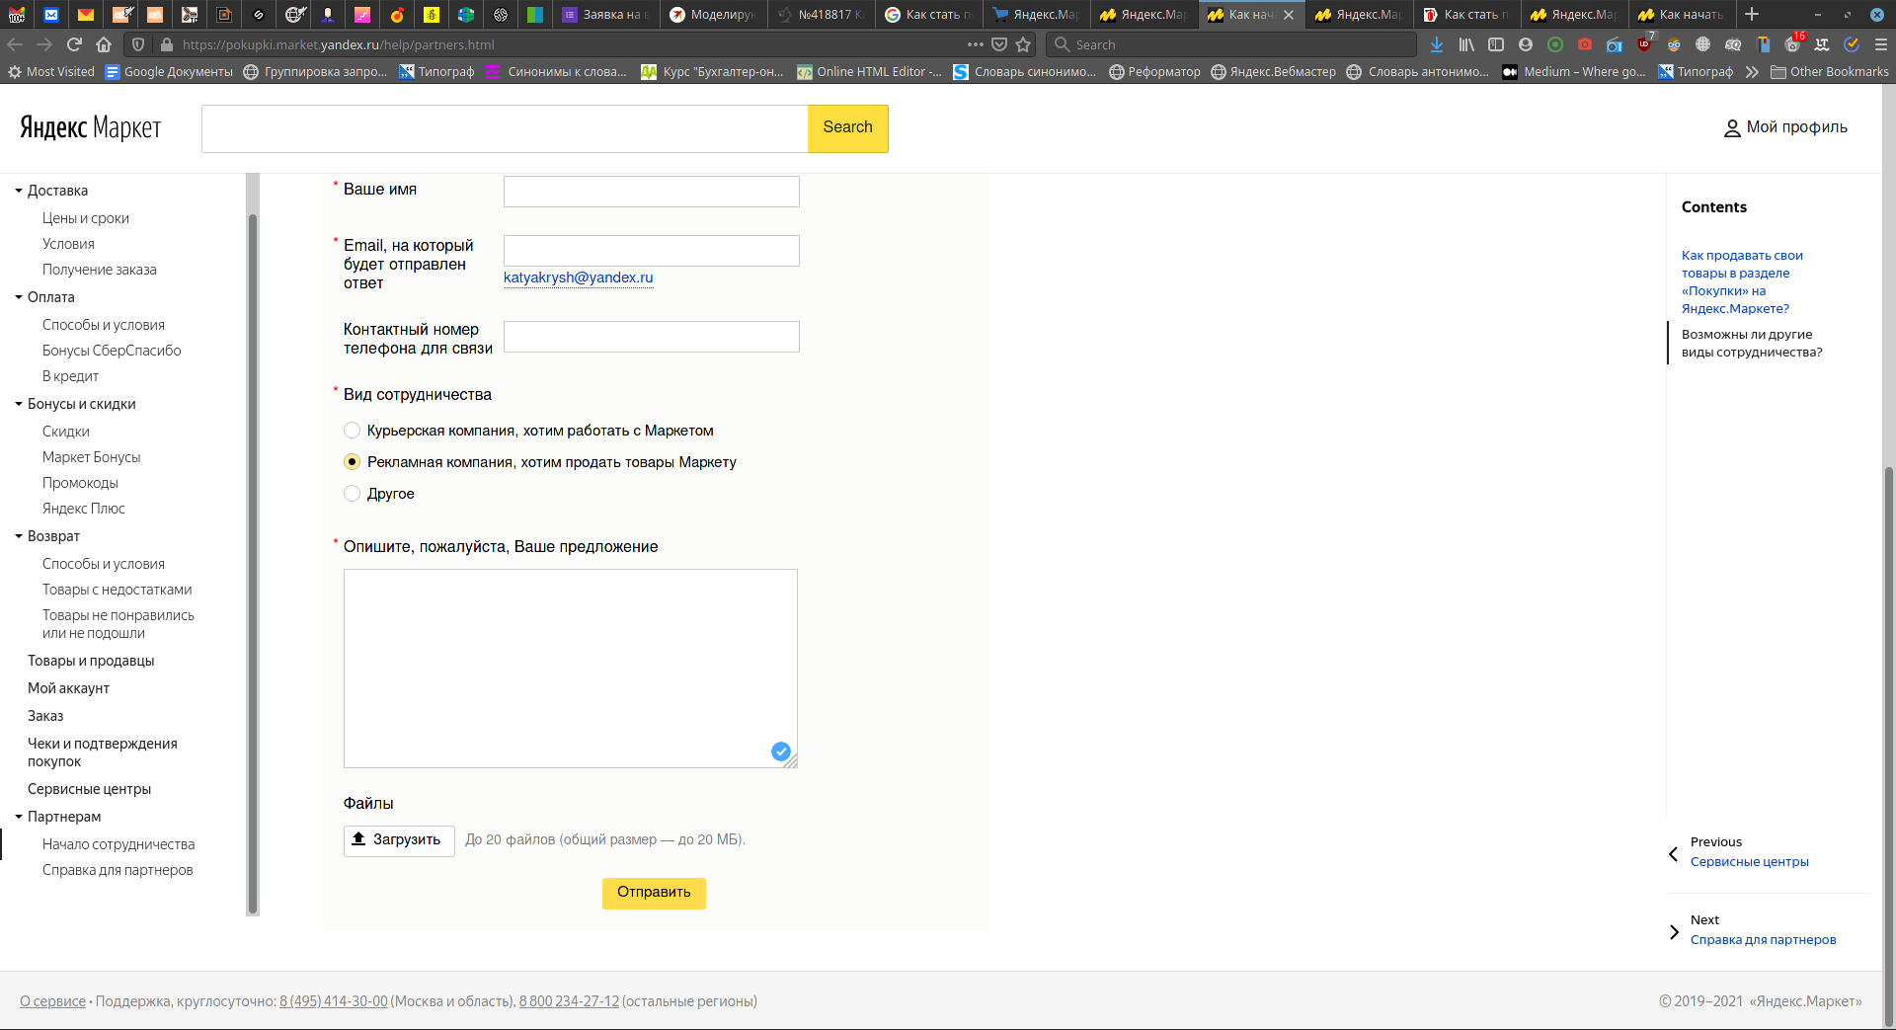Open the extension with red 16 badge
This screenshot has height=1030, width=1896.
coord(1793,43)
